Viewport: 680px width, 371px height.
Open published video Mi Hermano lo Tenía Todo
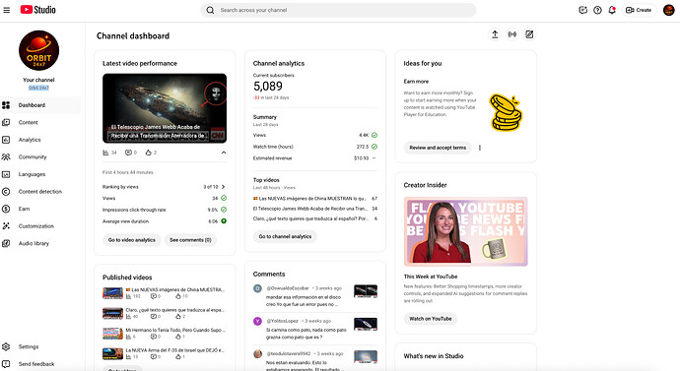[x=175, y=330]
